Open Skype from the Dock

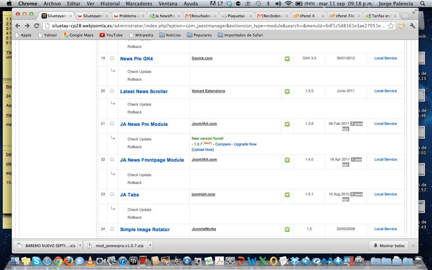click(37, 261)
